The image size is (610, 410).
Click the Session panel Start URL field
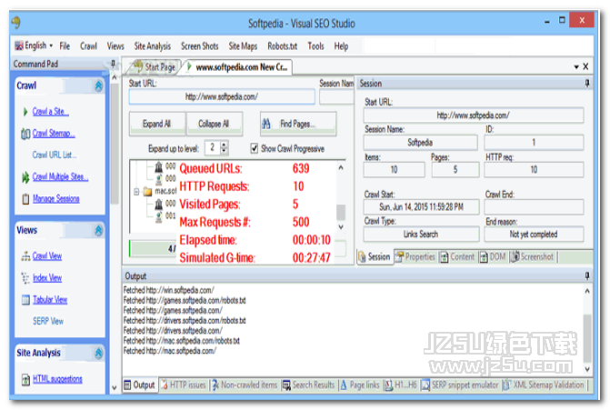474,115
